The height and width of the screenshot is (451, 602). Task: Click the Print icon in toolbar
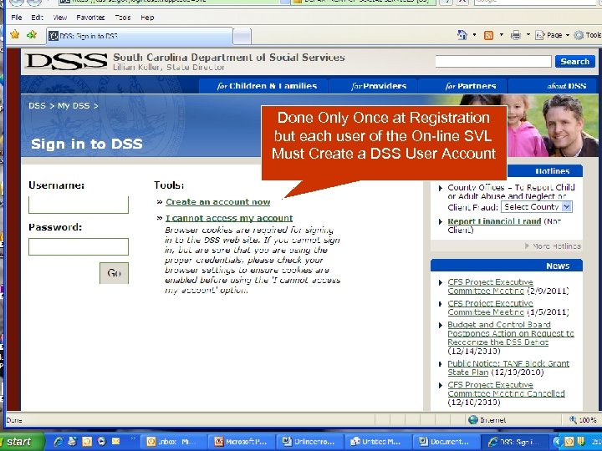[516, 35]
